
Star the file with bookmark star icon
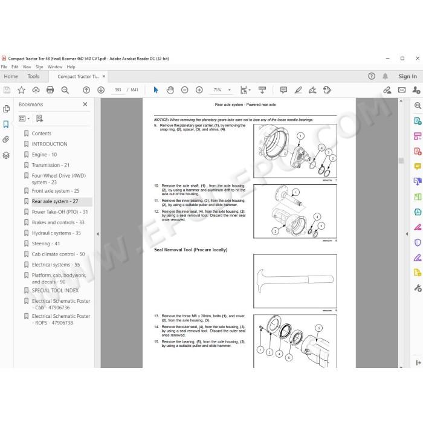pos(21,90)
